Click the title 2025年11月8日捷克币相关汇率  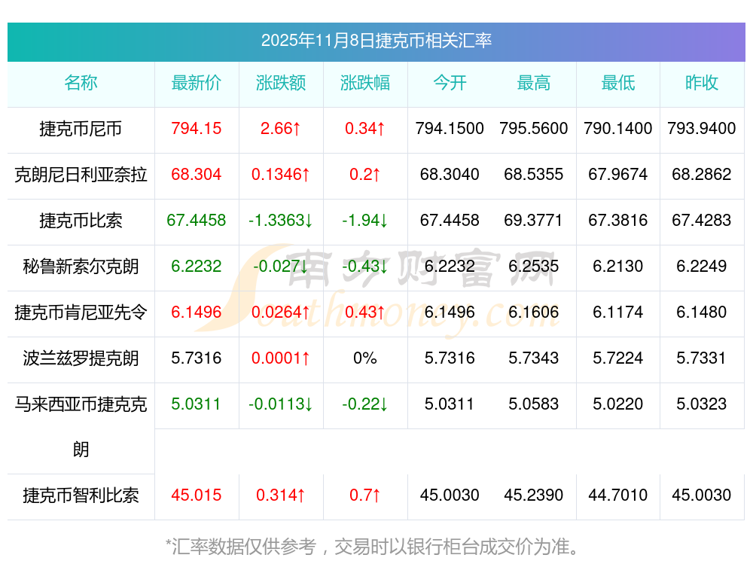(x=376, y=41)
